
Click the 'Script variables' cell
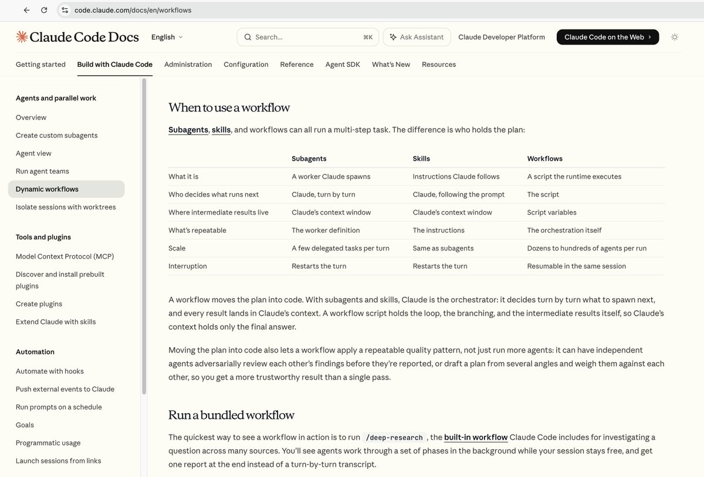(x=552, y=212)
